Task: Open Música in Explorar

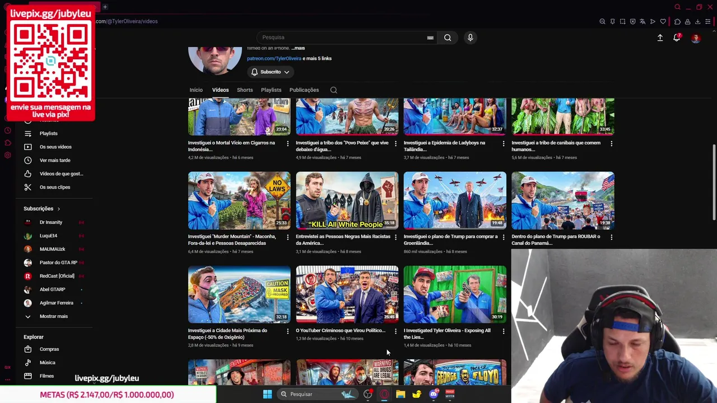Action: (48, 363)
